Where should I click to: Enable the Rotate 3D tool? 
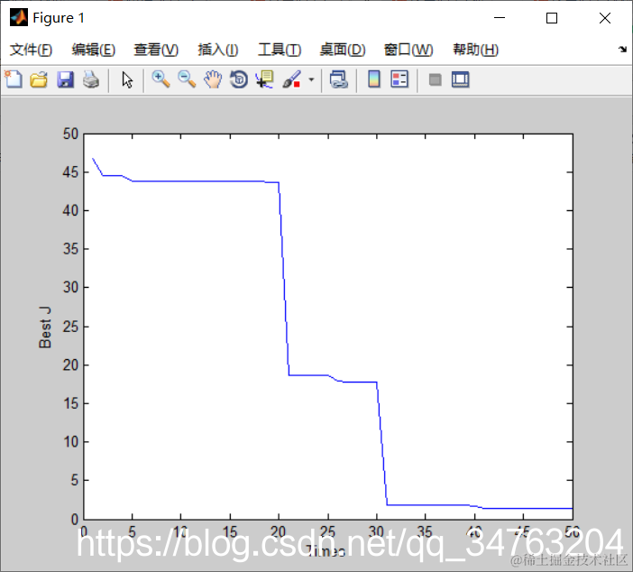[239, 79]
